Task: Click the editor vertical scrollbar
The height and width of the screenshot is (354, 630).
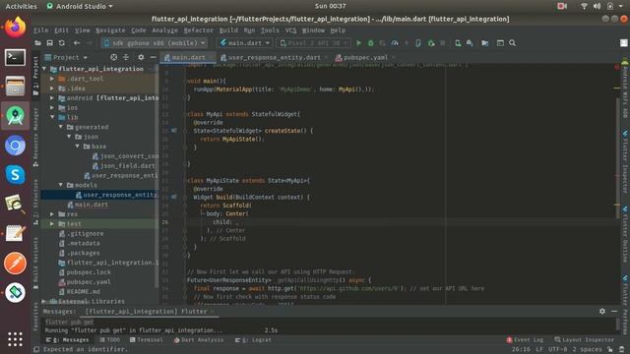Action: [x=617, y=157]
